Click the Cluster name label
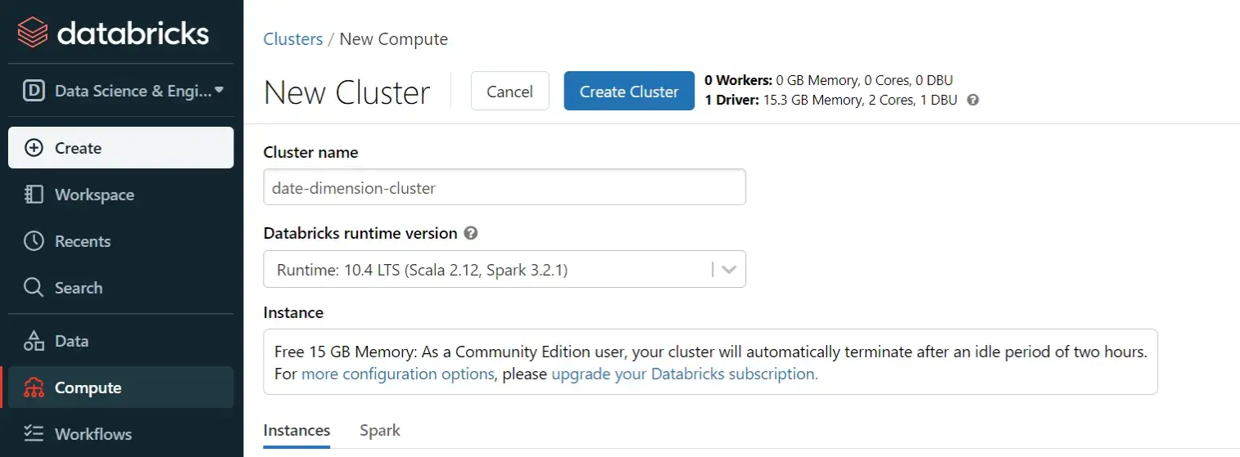The image size is (1240, 457). [x=310, y=152]
